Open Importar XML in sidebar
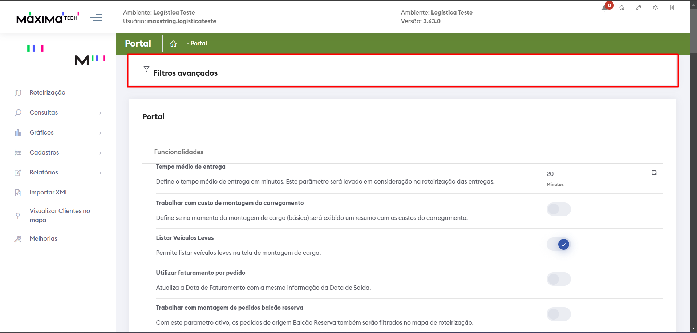 click(x=49, y=193)
